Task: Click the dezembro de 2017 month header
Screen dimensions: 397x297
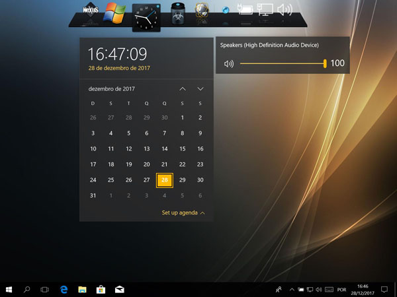Action: [x=112, y=88]
